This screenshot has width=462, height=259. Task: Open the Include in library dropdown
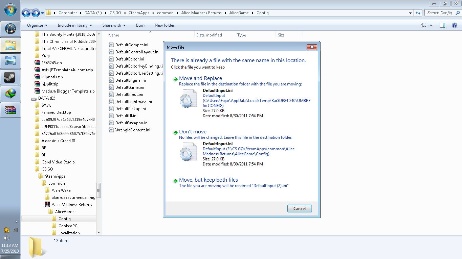point(75,25)
